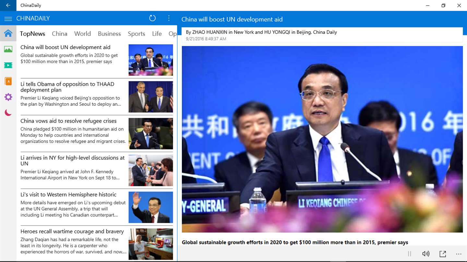Open 'China vows aid to resolve refugee crises'
Viewport: 467px width, 262px height.
point(68,121)
